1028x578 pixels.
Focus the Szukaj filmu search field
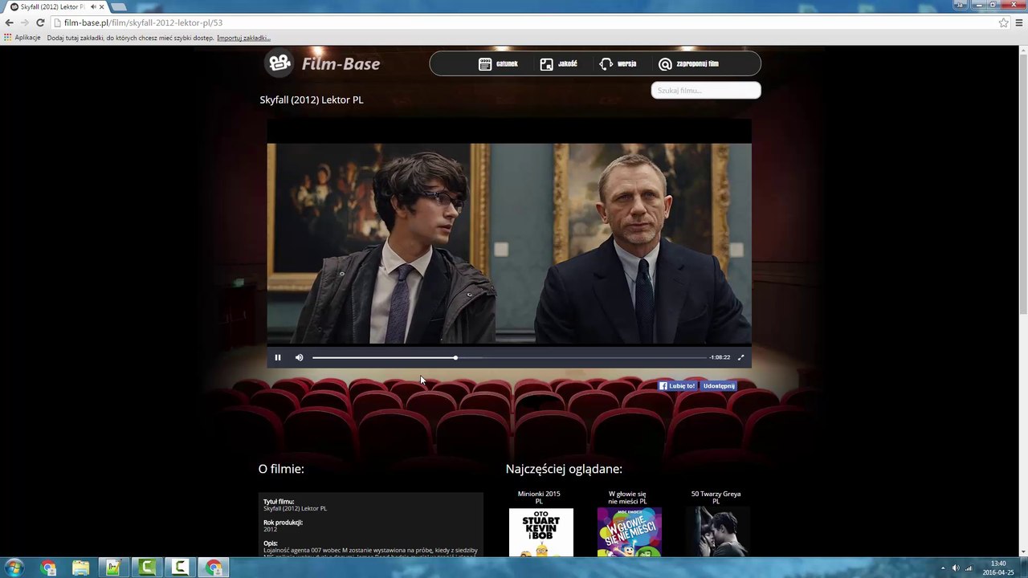706,90
